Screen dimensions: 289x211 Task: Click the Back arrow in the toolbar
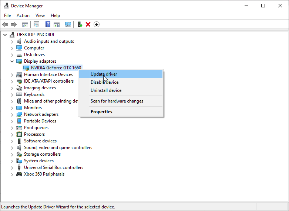[5, 24]
